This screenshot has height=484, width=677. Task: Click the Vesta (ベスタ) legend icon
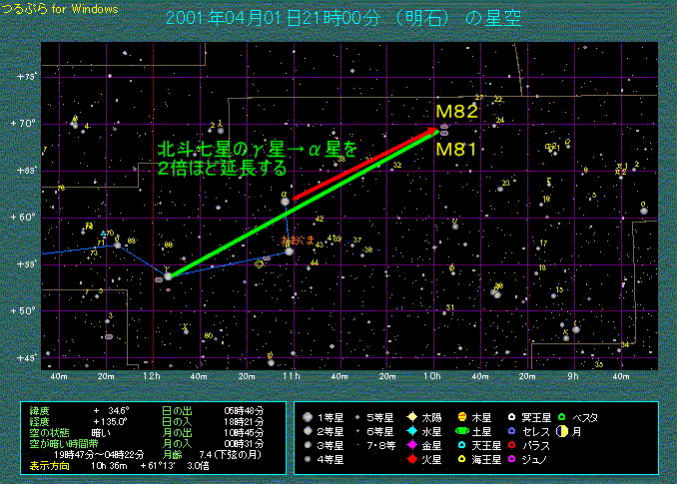562,417
